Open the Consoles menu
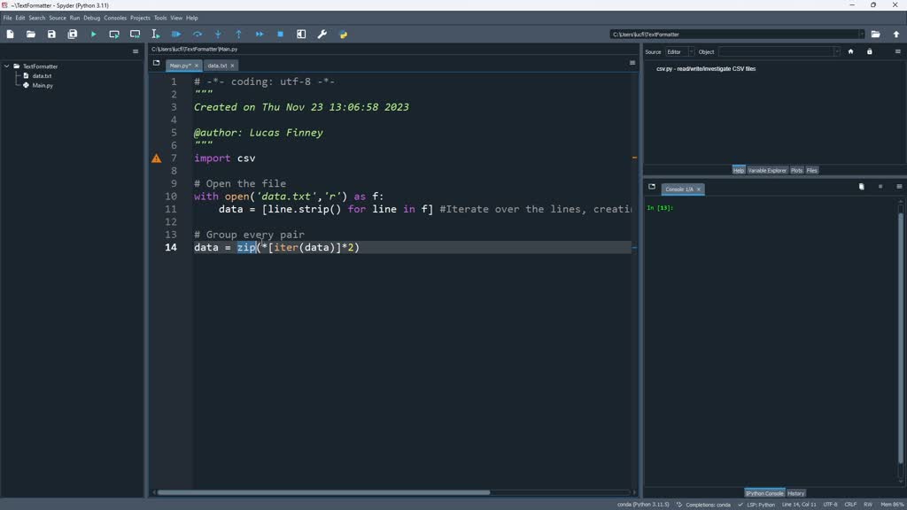 (x=115, y=17)
